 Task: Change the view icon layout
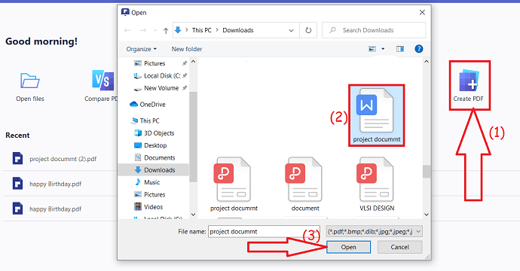(x=372, y=49)
